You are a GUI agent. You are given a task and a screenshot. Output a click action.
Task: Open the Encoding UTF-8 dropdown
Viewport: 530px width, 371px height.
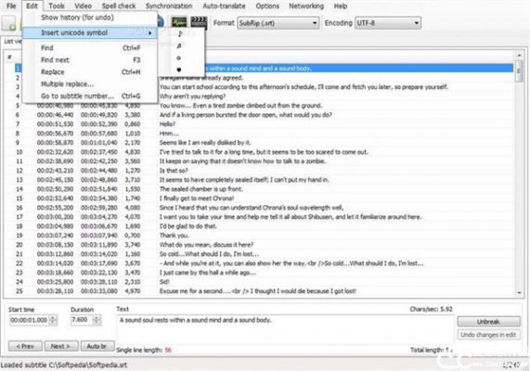tap(388, 23)
